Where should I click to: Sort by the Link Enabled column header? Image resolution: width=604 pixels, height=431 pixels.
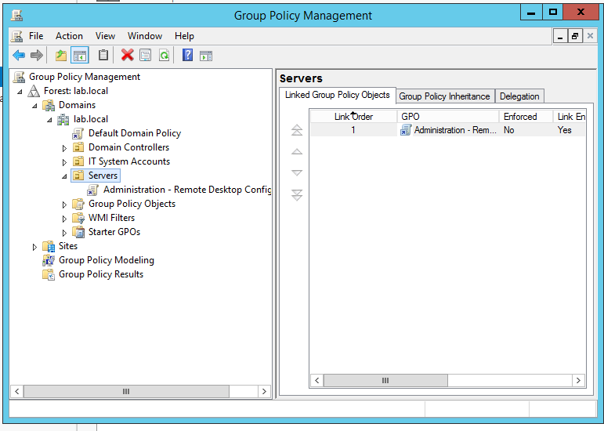coord(570,117)
